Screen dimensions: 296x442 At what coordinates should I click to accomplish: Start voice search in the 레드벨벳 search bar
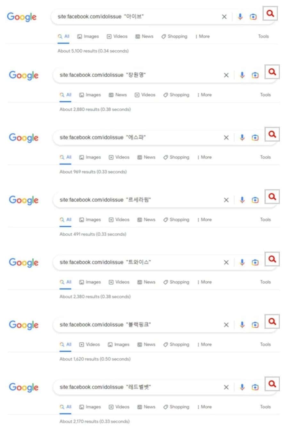point(242,387)
